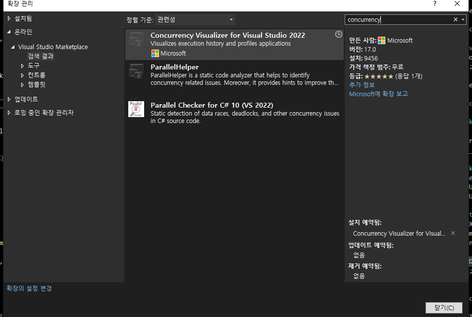Select the 로밍 중인 확장 관리자 label
Screen dimensions: 472x317
[44, 113]
